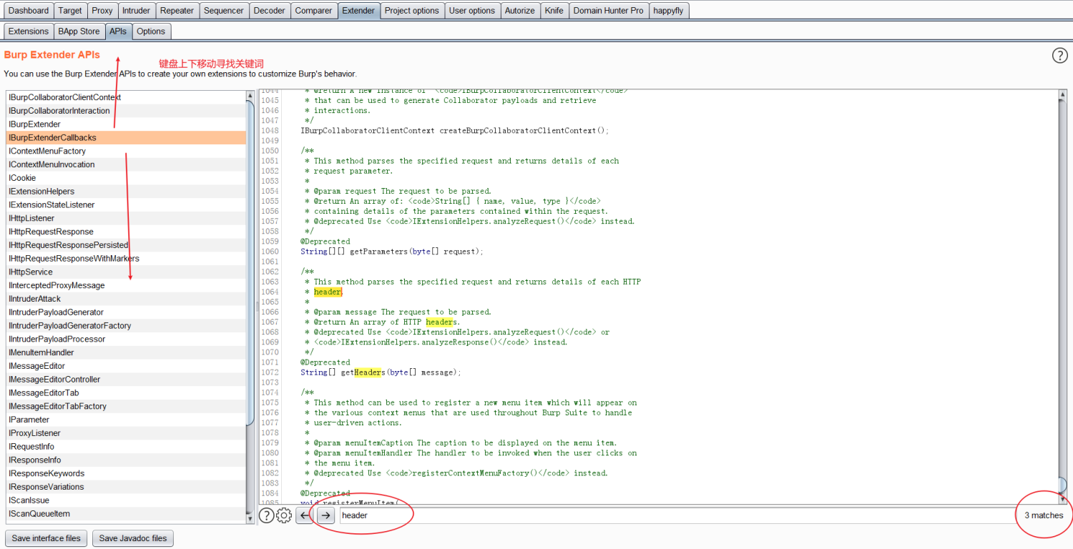Switch to the Target tab
Image resolution: width=1073 pixels, height=549 pixels.
tap(70, 11)
